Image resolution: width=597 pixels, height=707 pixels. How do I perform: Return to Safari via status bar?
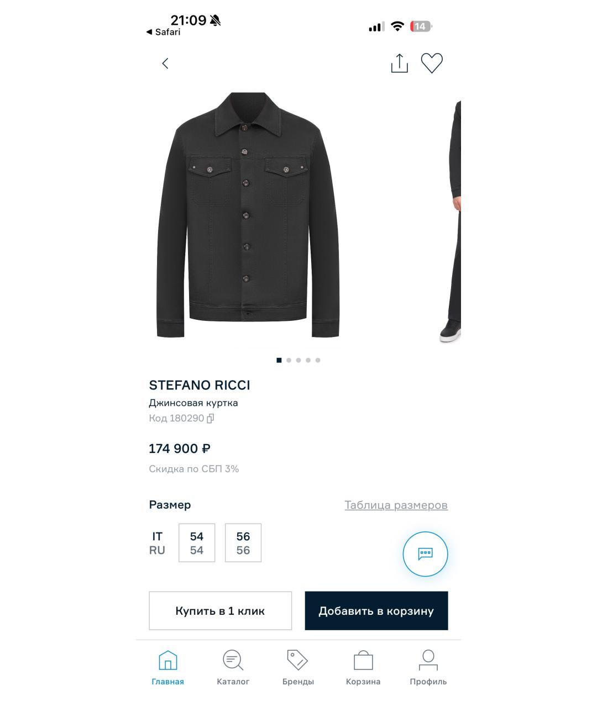163,32
